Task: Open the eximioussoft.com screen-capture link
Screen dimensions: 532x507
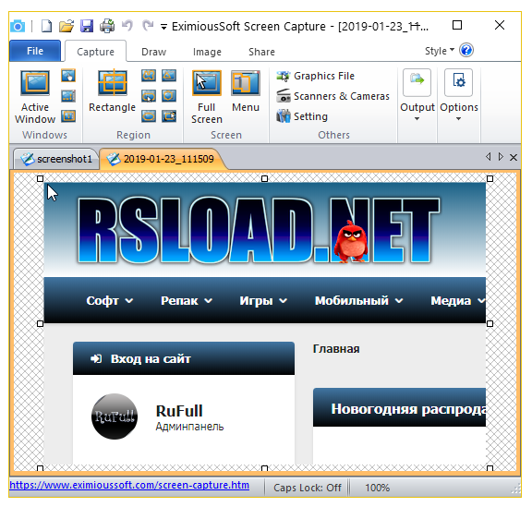Action: coord(129,485)
